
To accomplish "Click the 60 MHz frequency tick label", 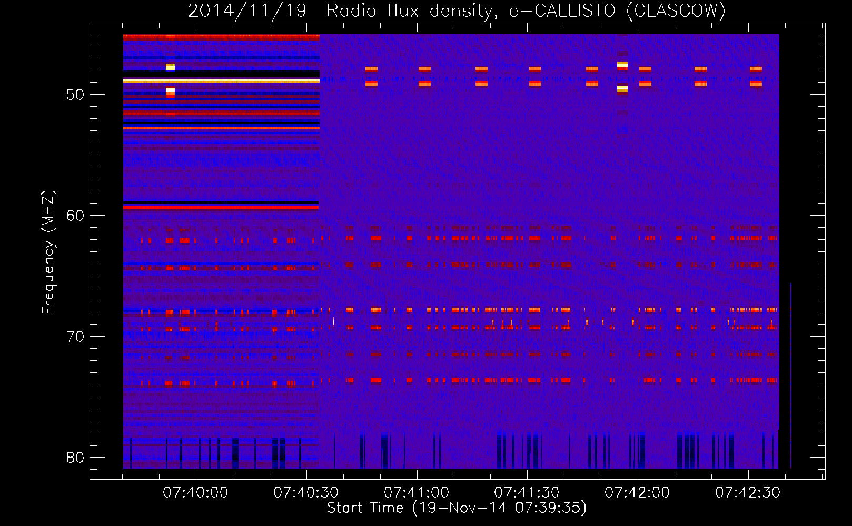I will tap(75, 216).
